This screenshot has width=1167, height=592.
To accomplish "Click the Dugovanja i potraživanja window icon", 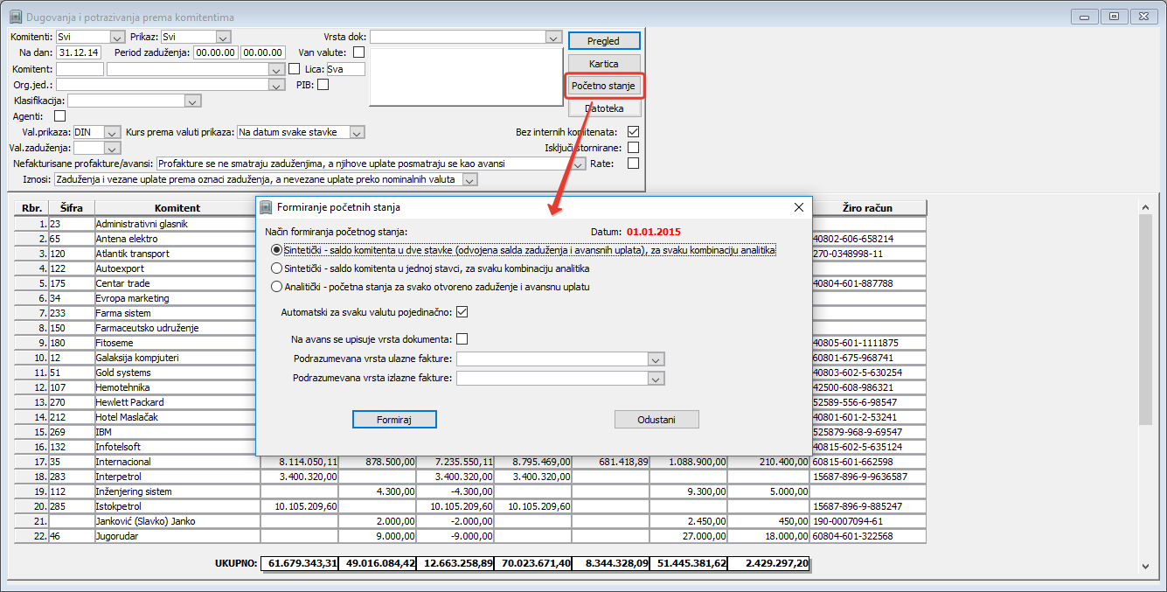I will pyautogui.click(x=16, y=17).
